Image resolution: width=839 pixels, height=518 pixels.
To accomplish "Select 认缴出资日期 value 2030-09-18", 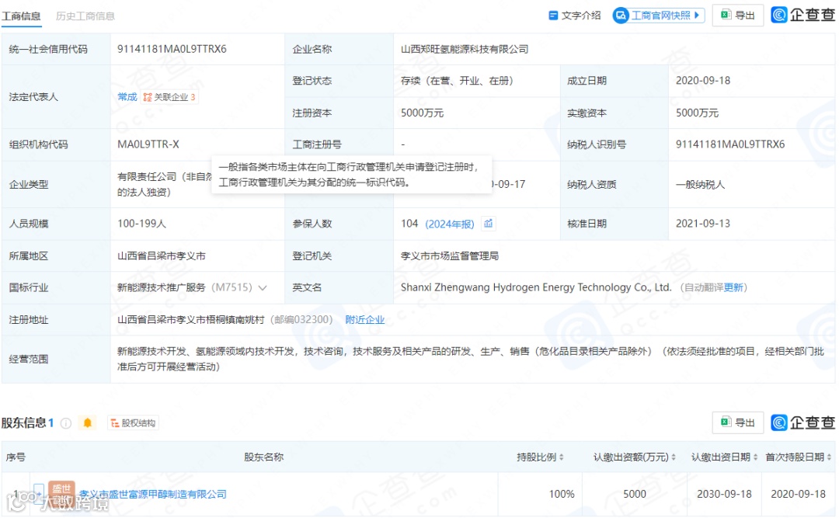I will coord(724,495).
